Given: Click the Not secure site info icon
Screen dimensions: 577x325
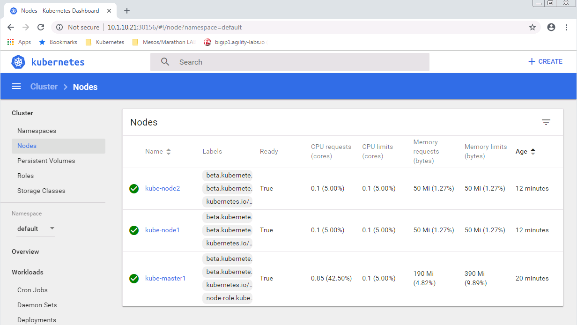Looking at the screenshot, I should tap(59, 27).
